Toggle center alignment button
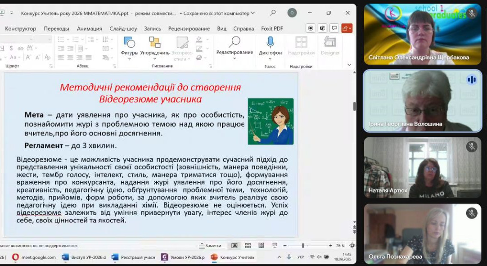 [x=71, y=58]
